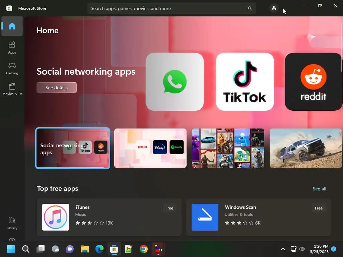Expand the hidden system tray icons chevron
343x257 pixels.
pos(283,249)
